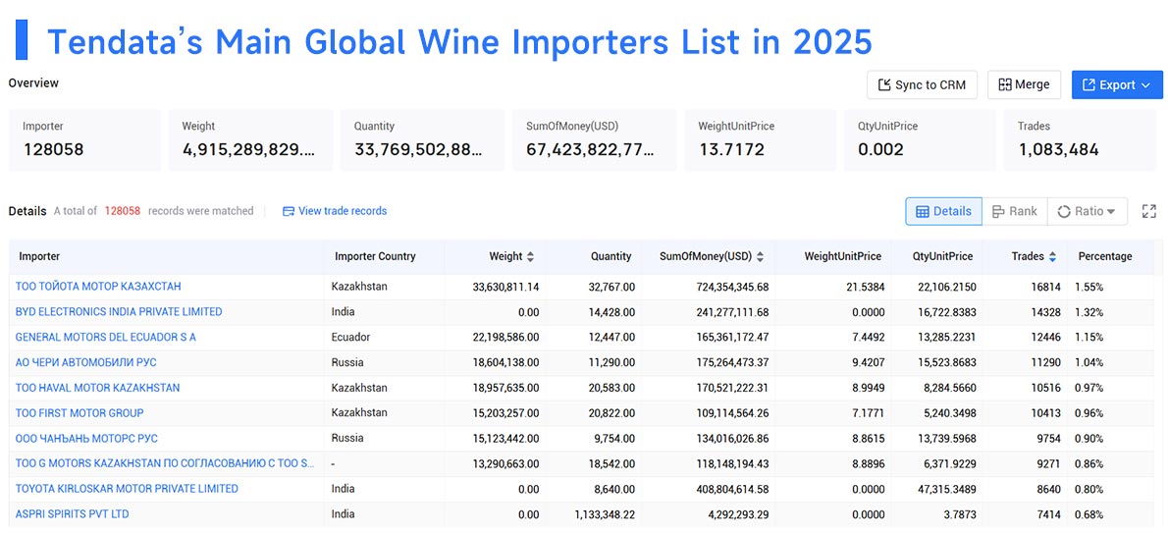Click the Weight overview card
1168x535 pixels.
click(251, 140)
